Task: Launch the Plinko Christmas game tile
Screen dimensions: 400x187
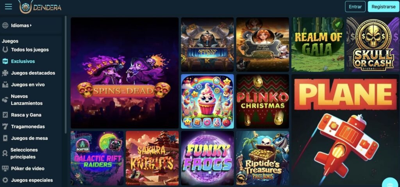Action: 262,101
